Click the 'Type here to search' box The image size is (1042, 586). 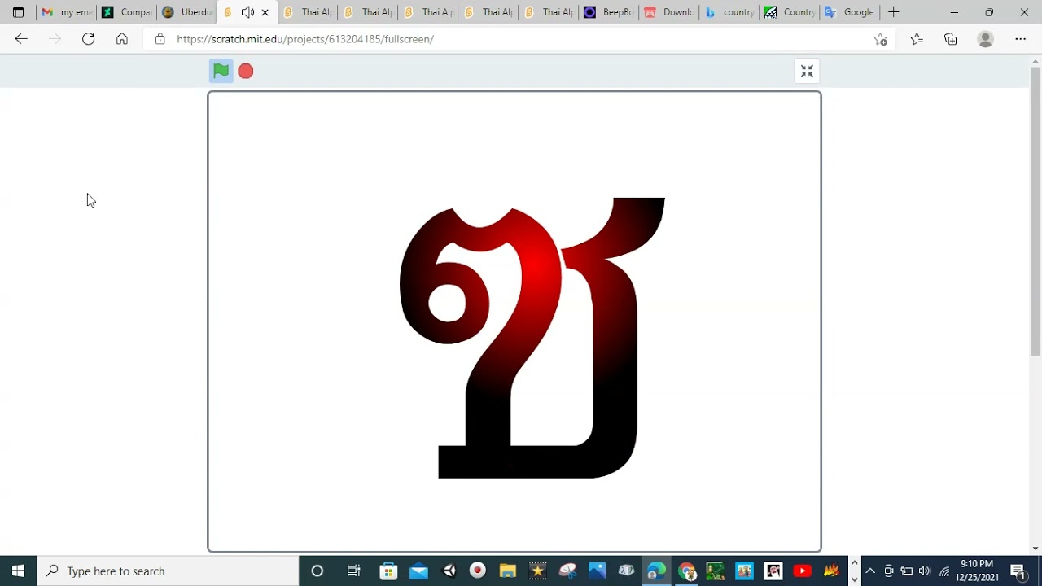[x=168, y=571]
